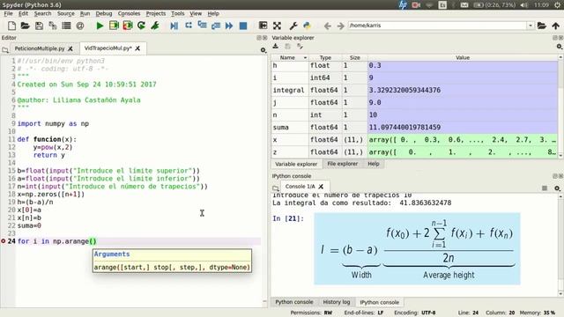The width and height of the screenshot is (564, 317).
Task: Switch to the File explorer tab
Action: (343, 164)
